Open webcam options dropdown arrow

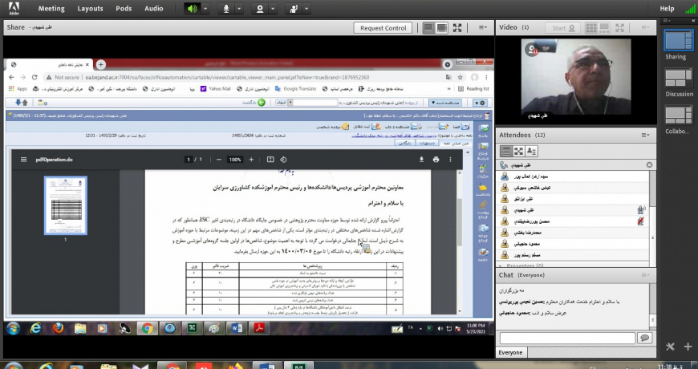coord(273,9)
